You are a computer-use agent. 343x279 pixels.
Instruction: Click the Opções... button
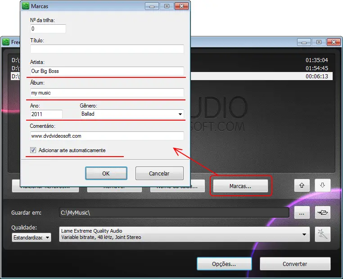224,264
